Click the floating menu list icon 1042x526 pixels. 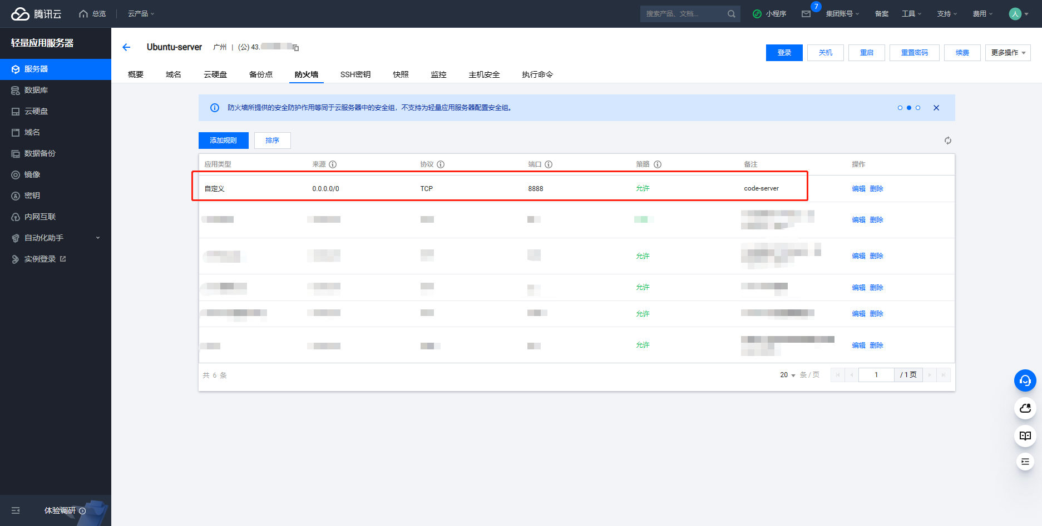click(1025, 462)
